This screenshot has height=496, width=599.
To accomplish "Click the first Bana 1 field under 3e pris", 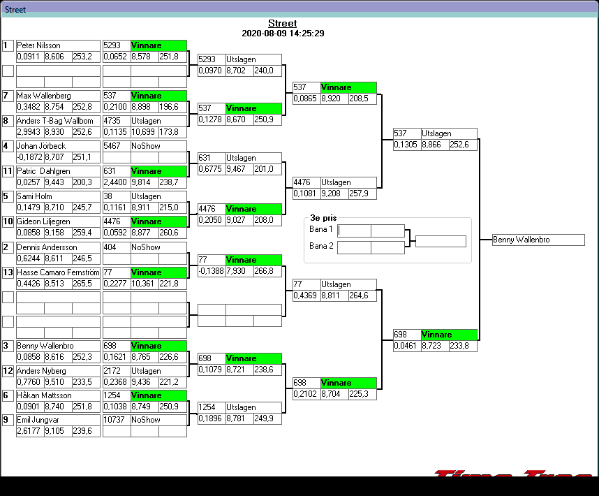I will 354,231.
